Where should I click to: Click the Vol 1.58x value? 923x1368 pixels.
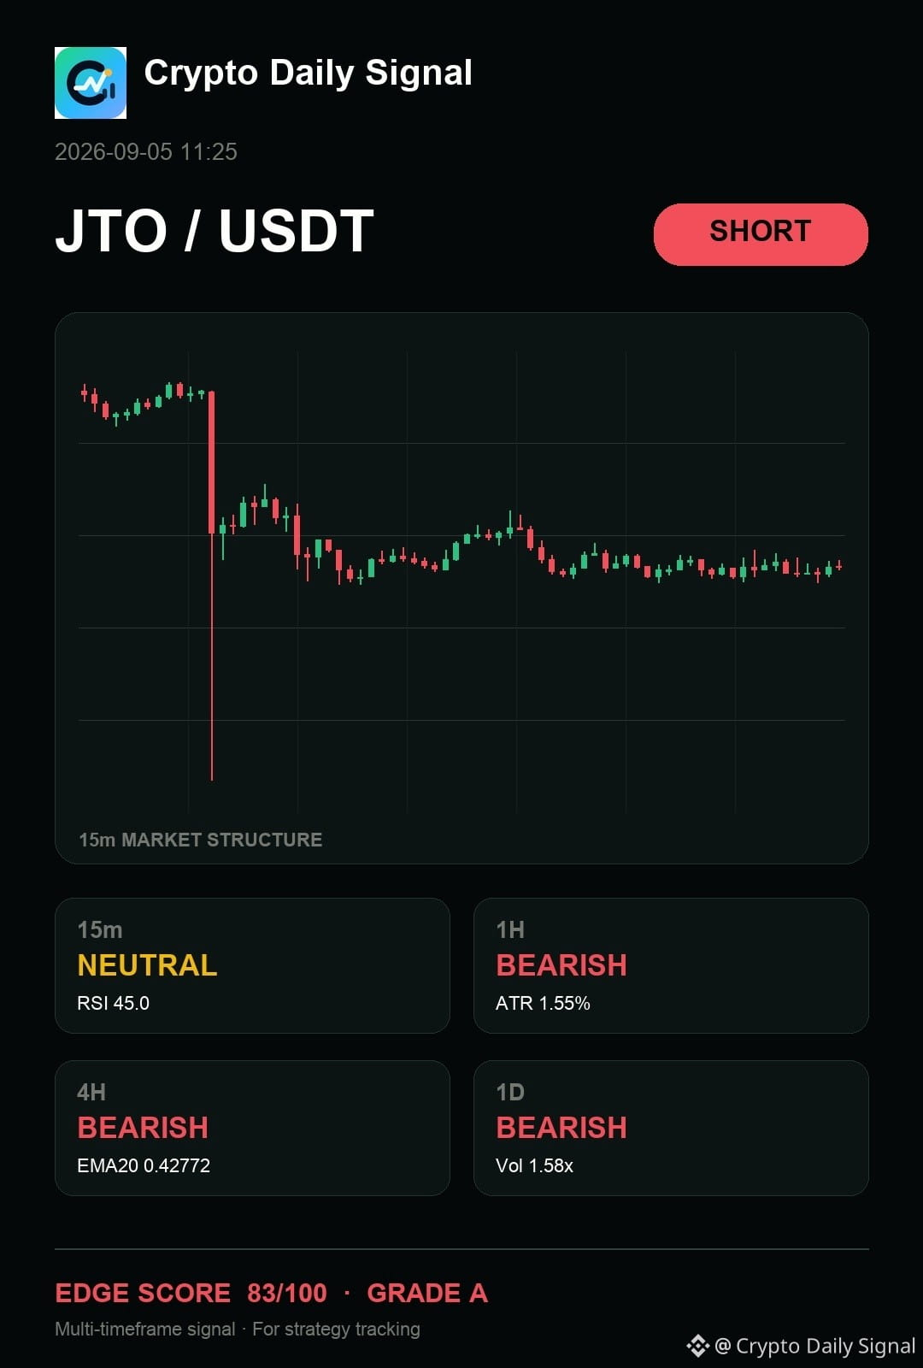pyautogui.click(x=534, y=1165)
